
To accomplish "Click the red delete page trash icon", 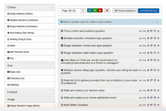I will pos(100,11).
